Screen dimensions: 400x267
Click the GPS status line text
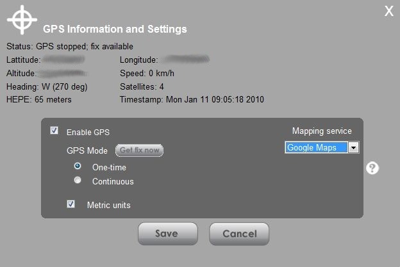[x=70, y=46]
